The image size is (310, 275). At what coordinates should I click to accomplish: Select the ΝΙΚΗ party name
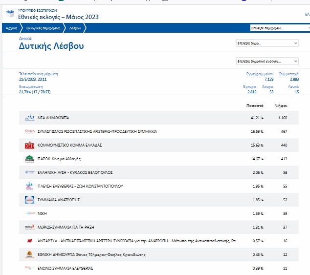(42, 213)
